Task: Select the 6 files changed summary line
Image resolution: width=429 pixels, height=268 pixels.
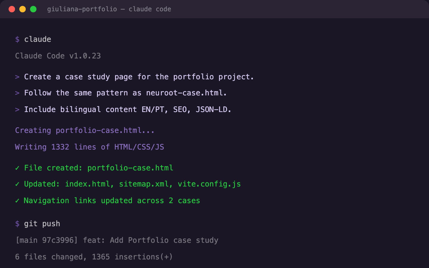Action: point(94,257)
